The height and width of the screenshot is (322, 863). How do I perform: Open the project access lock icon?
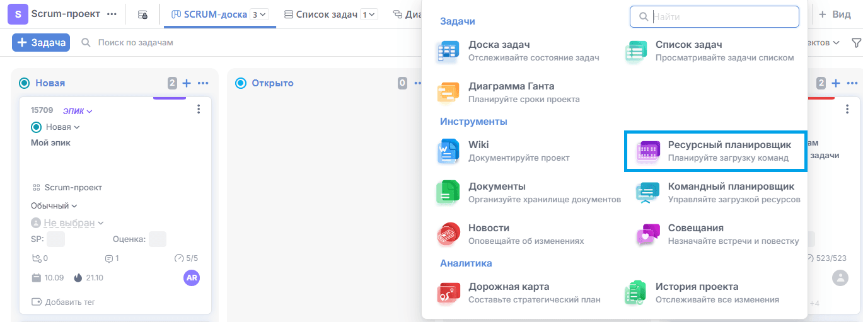[142, 14]
